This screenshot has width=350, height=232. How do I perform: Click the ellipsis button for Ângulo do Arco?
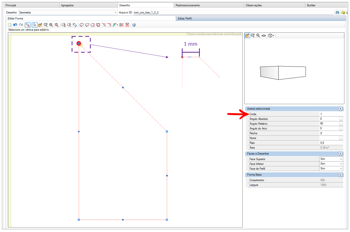(341, 129)
